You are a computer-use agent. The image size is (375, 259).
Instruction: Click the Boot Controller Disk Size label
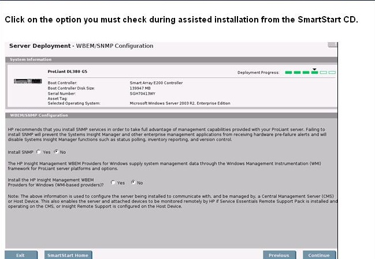tap(71, 88)
